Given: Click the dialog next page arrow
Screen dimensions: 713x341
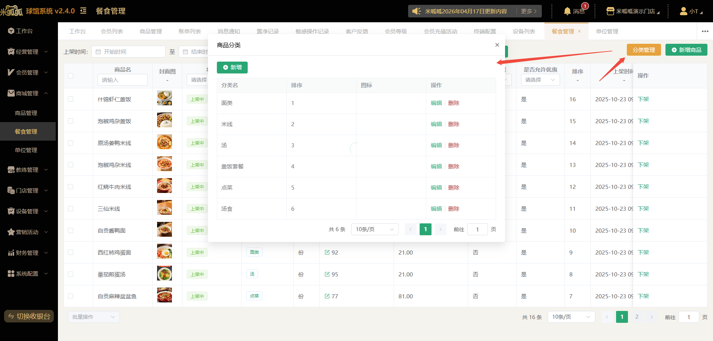Looking at the screenshot, I should [x=440, y=229].
